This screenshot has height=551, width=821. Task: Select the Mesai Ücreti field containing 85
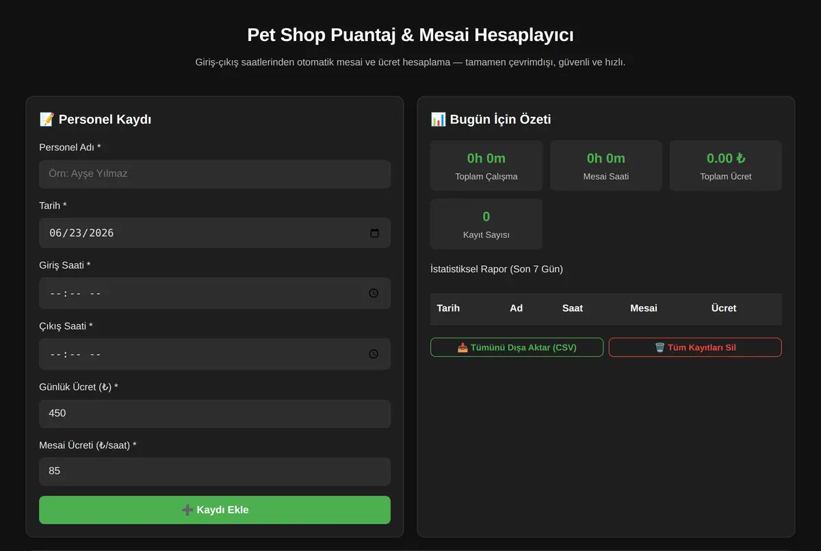click(x=215, y=471)
